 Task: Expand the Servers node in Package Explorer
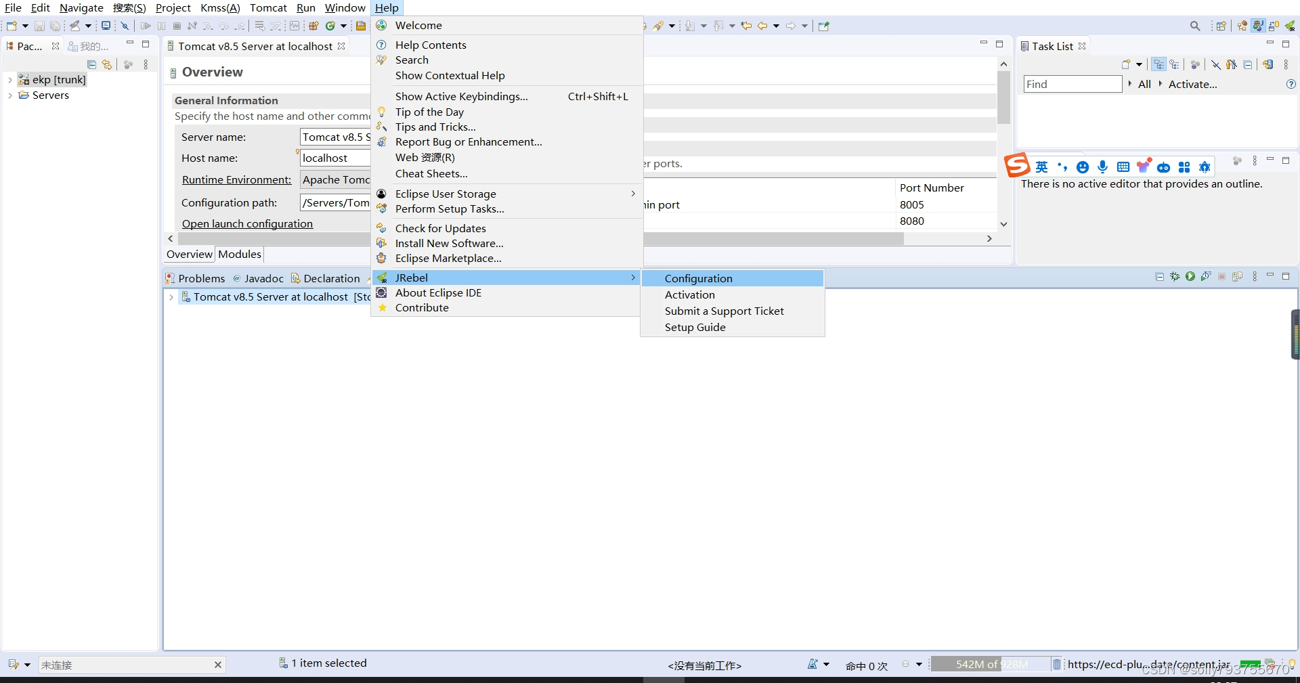[9, 95]
